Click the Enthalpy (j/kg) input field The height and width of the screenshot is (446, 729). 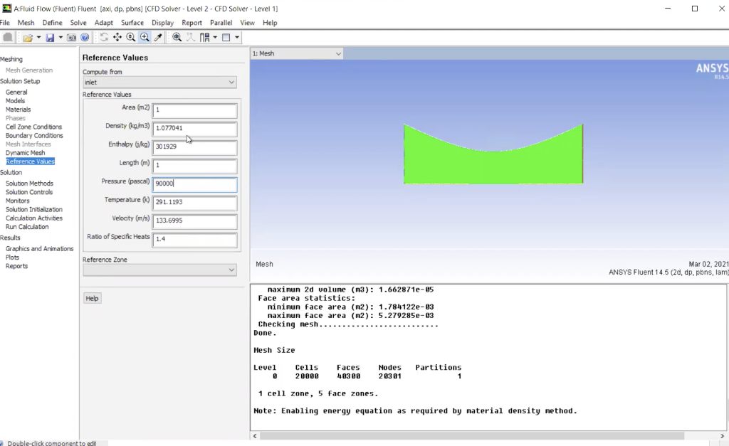pos(194,147)
